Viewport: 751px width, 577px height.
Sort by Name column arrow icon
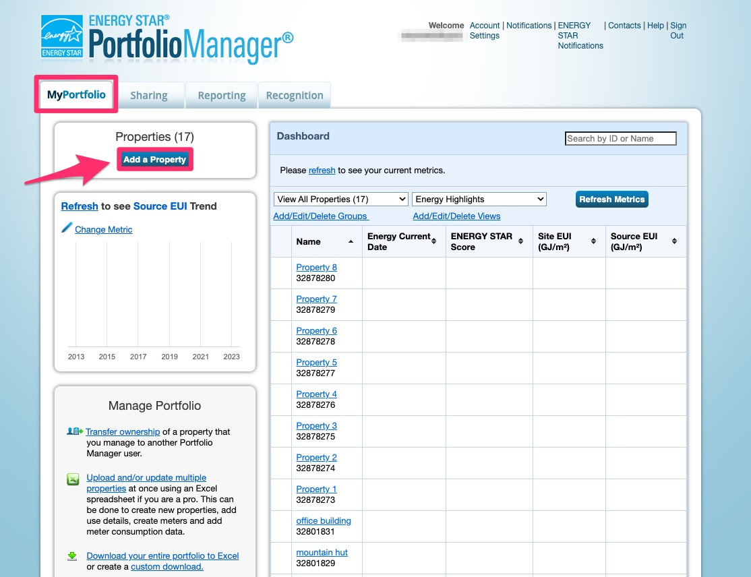[351, 241]
